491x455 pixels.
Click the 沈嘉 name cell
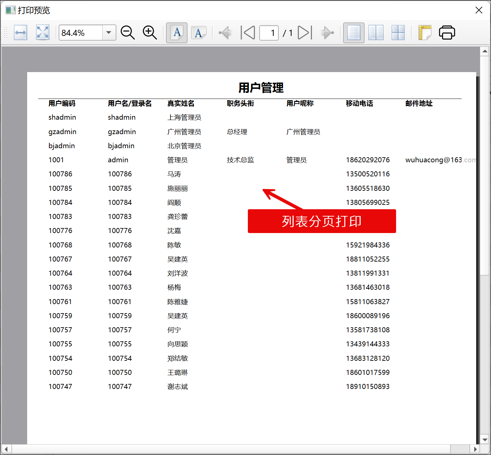click(x=174, y=231)
